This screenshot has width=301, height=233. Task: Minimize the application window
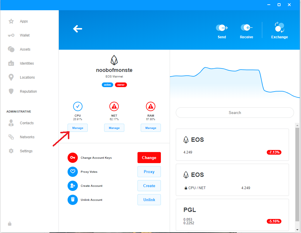point(269,5)
